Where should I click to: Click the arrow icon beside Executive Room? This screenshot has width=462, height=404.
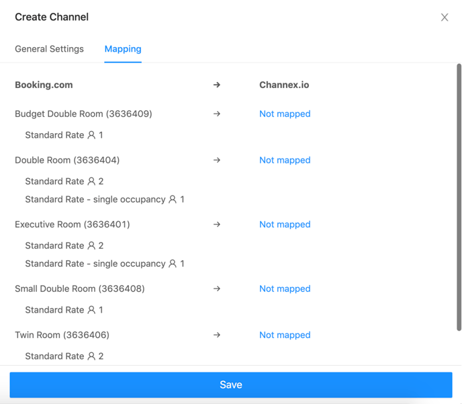click(217, 225)
